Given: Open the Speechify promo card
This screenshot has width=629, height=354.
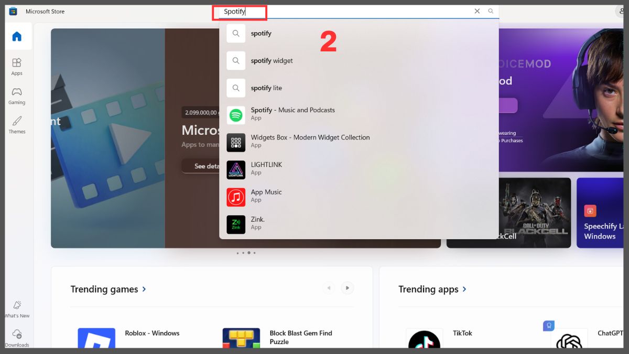Looking at the screenshot, I should pos(600,212).
